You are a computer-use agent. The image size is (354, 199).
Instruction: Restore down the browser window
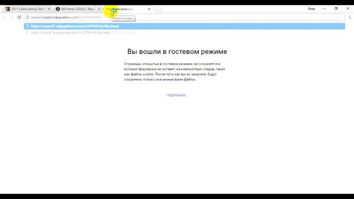coord(336,9)
